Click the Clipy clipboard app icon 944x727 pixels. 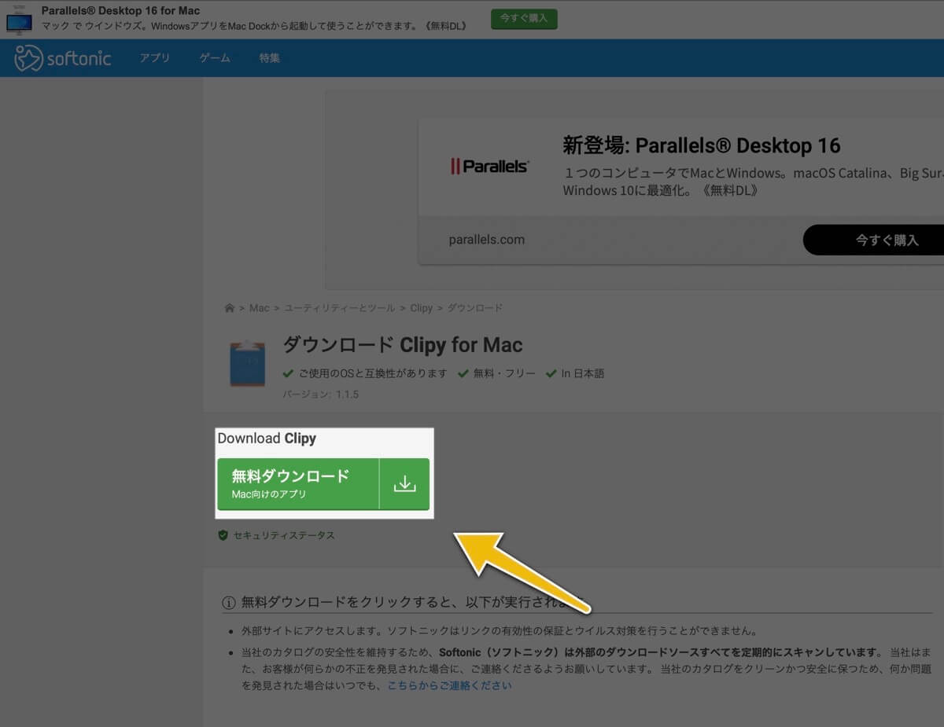point(247,363)
